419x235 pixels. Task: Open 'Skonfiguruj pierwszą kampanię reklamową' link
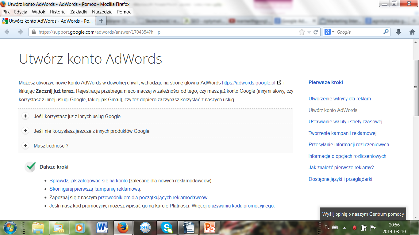coord(95,189)
